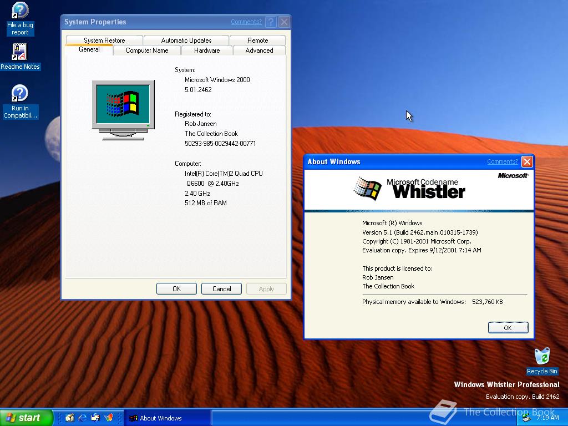
Task: Launch Internet Explorer from quick launch
Action: click(83, 418)
